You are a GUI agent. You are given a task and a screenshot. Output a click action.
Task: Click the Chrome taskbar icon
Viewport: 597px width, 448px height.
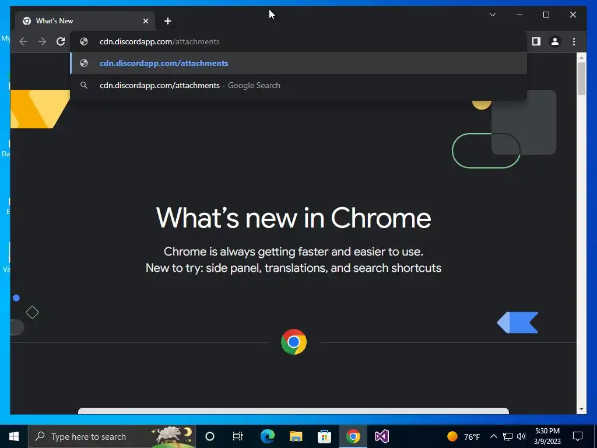coord(353,436)
